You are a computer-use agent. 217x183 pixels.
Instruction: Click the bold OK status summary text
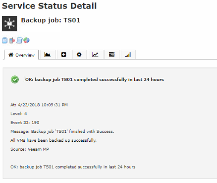click(x=95, y=80)
